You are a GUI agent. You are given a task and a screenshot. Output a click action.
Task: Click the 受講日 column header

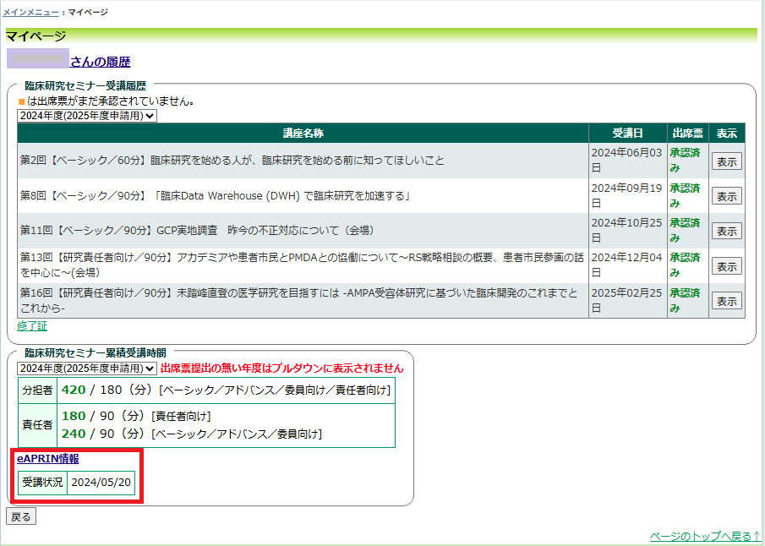coord(627,134)
